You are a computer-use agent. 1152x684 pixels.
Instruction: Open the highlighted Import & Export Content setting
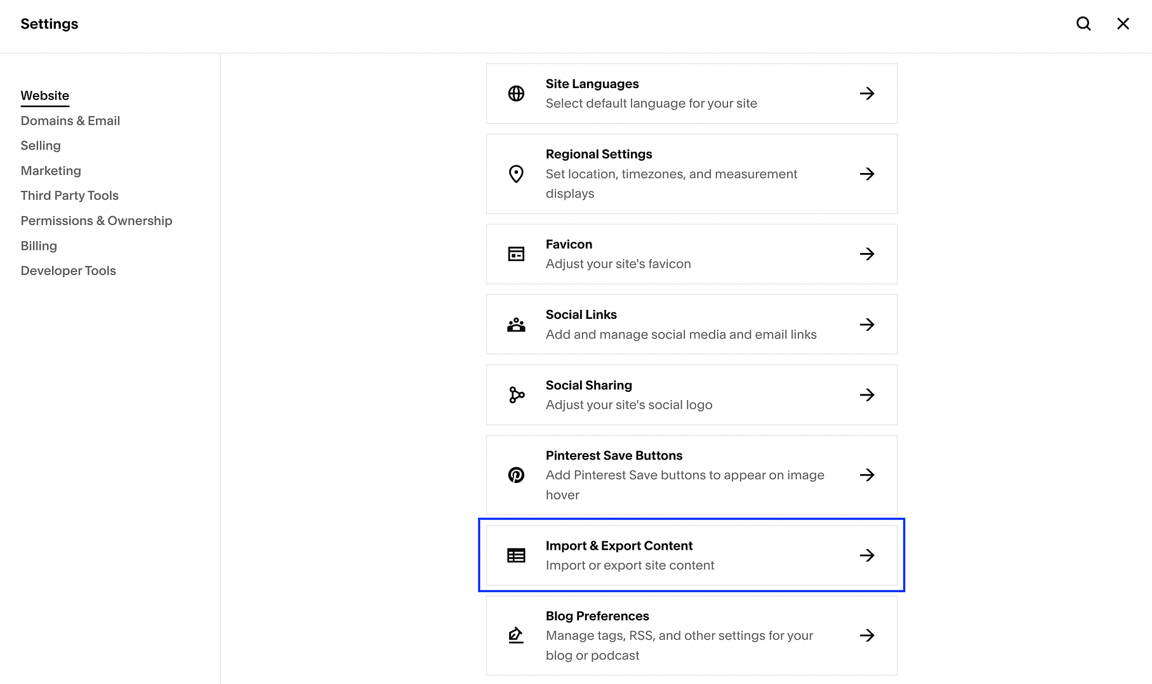point(691,555)
